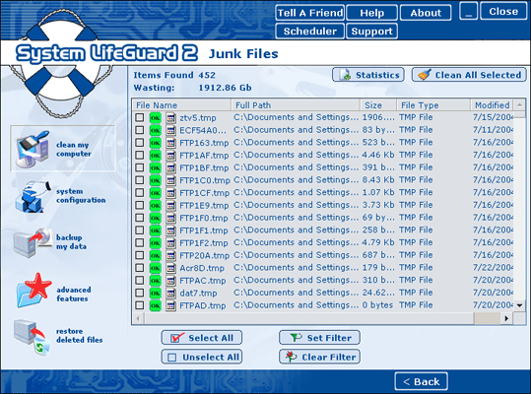
Task: Click green OK status icon for FTP1C0.tmp
Action: (x=155, y=180)
